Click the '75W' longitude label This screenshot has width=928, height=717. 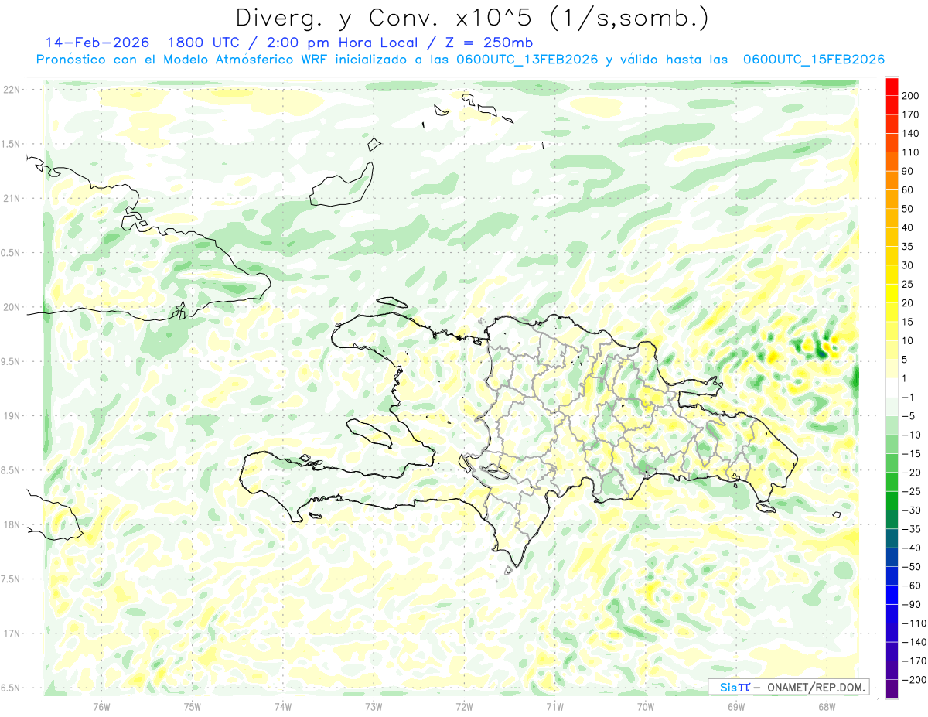(x=192, y=707)
